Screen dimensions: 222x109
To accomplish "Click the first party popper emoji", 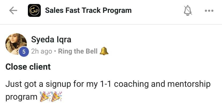I will tap(45, 97).
